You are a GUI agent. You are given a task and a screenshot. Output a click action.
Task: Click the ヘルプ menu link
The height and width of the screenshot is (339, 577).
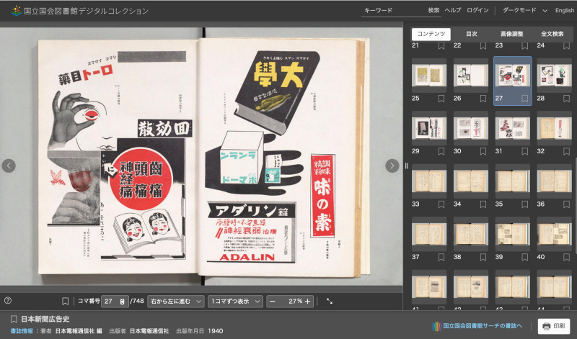453,10
